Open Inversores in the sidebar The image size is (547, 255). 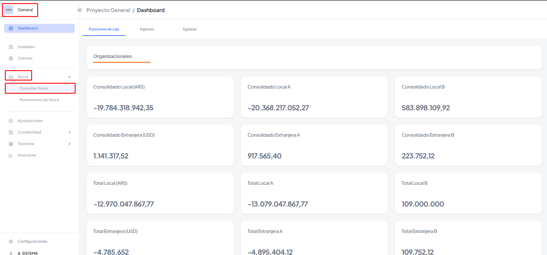point(39,155)
